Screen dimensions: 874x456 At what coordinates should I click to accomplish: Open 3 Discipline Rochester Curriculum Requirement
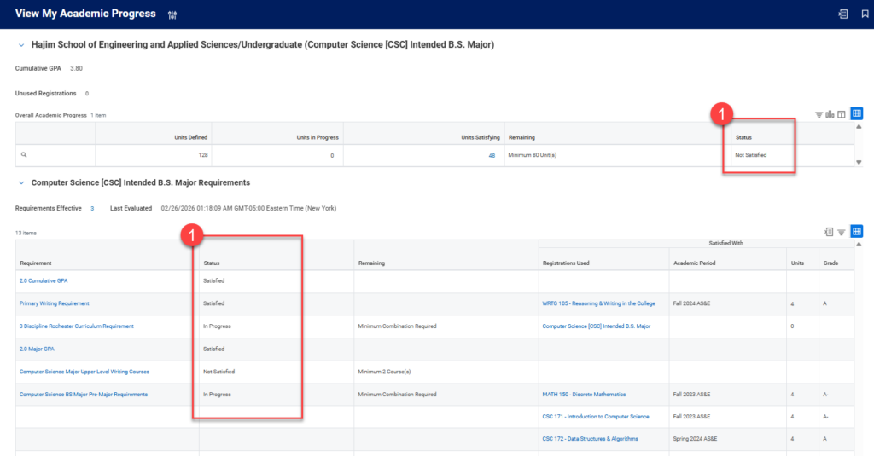coord(76,326)
